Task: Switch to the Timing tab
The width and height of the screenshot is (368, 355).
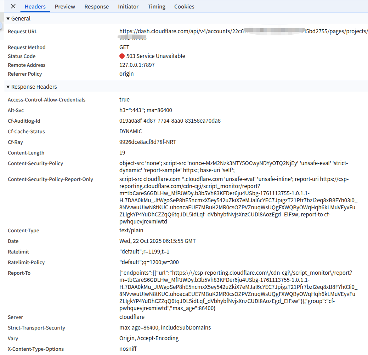Action: tap(156, 7)
